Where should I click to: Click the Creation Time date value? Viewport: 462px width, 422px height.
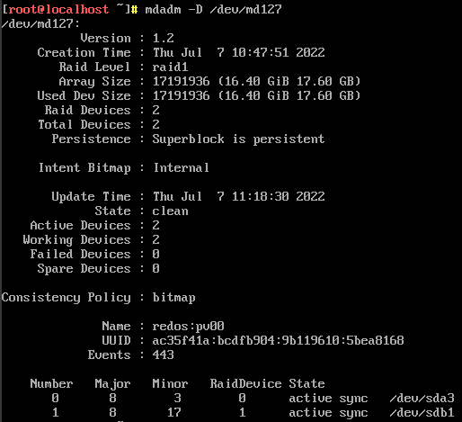coord(239,52)
